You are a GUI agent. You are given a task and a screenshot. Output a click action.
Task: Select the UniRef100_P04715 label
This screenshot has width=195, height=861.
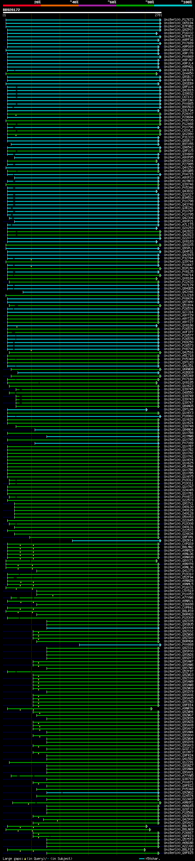pyautogui.click(x=179, y=174)
